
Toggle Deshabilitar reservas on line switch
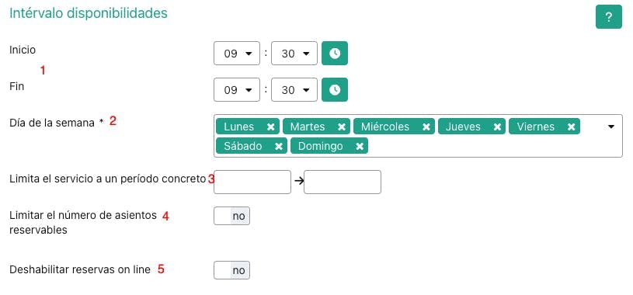[x=231, y=270]
